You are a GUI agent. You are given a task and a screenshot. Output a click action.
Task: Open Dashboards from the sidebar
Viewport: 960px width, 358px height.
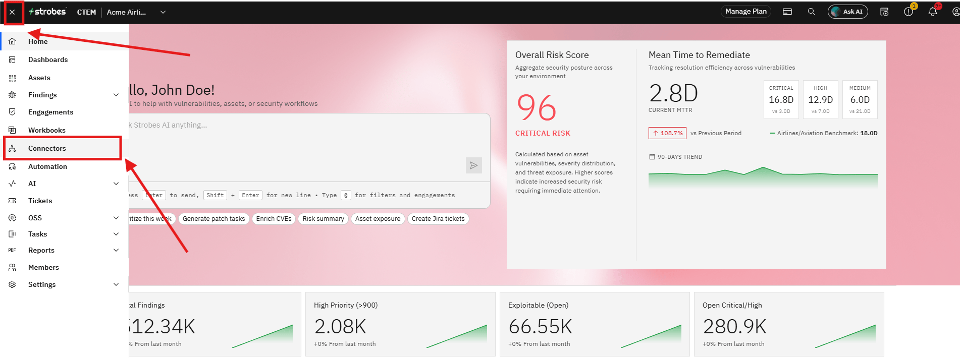click(x=65, y=59)
